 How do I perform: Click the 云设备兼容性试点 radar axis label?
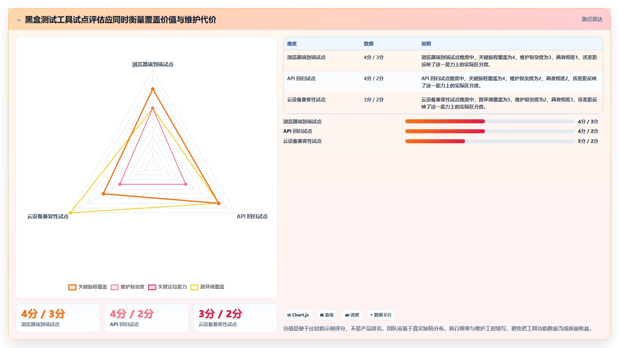point(48,216)
